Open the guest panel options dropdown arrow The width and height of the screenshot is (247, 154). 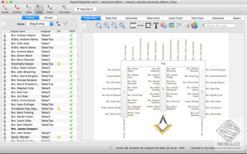point(4,24)
